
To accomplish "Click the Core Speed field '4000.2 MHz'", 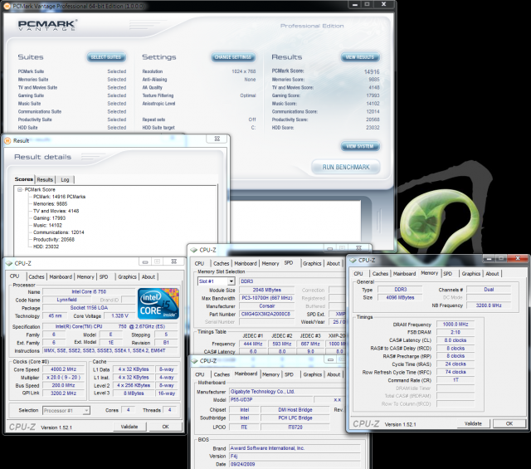I will [x=63, y=369].
